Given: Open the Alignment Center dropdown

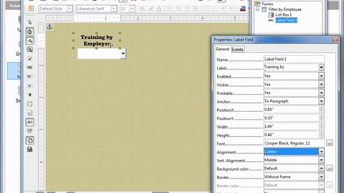Looking at the screenshot, I should tap(321, 152).
